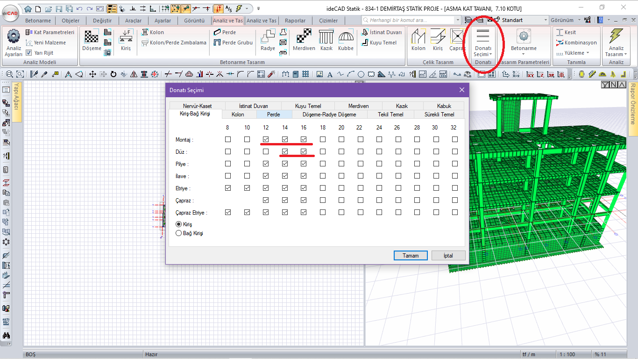Open the Döşeme-Radye Döşeme tab
The width and height of the screenshot is (638, 359).
point(329,115)
